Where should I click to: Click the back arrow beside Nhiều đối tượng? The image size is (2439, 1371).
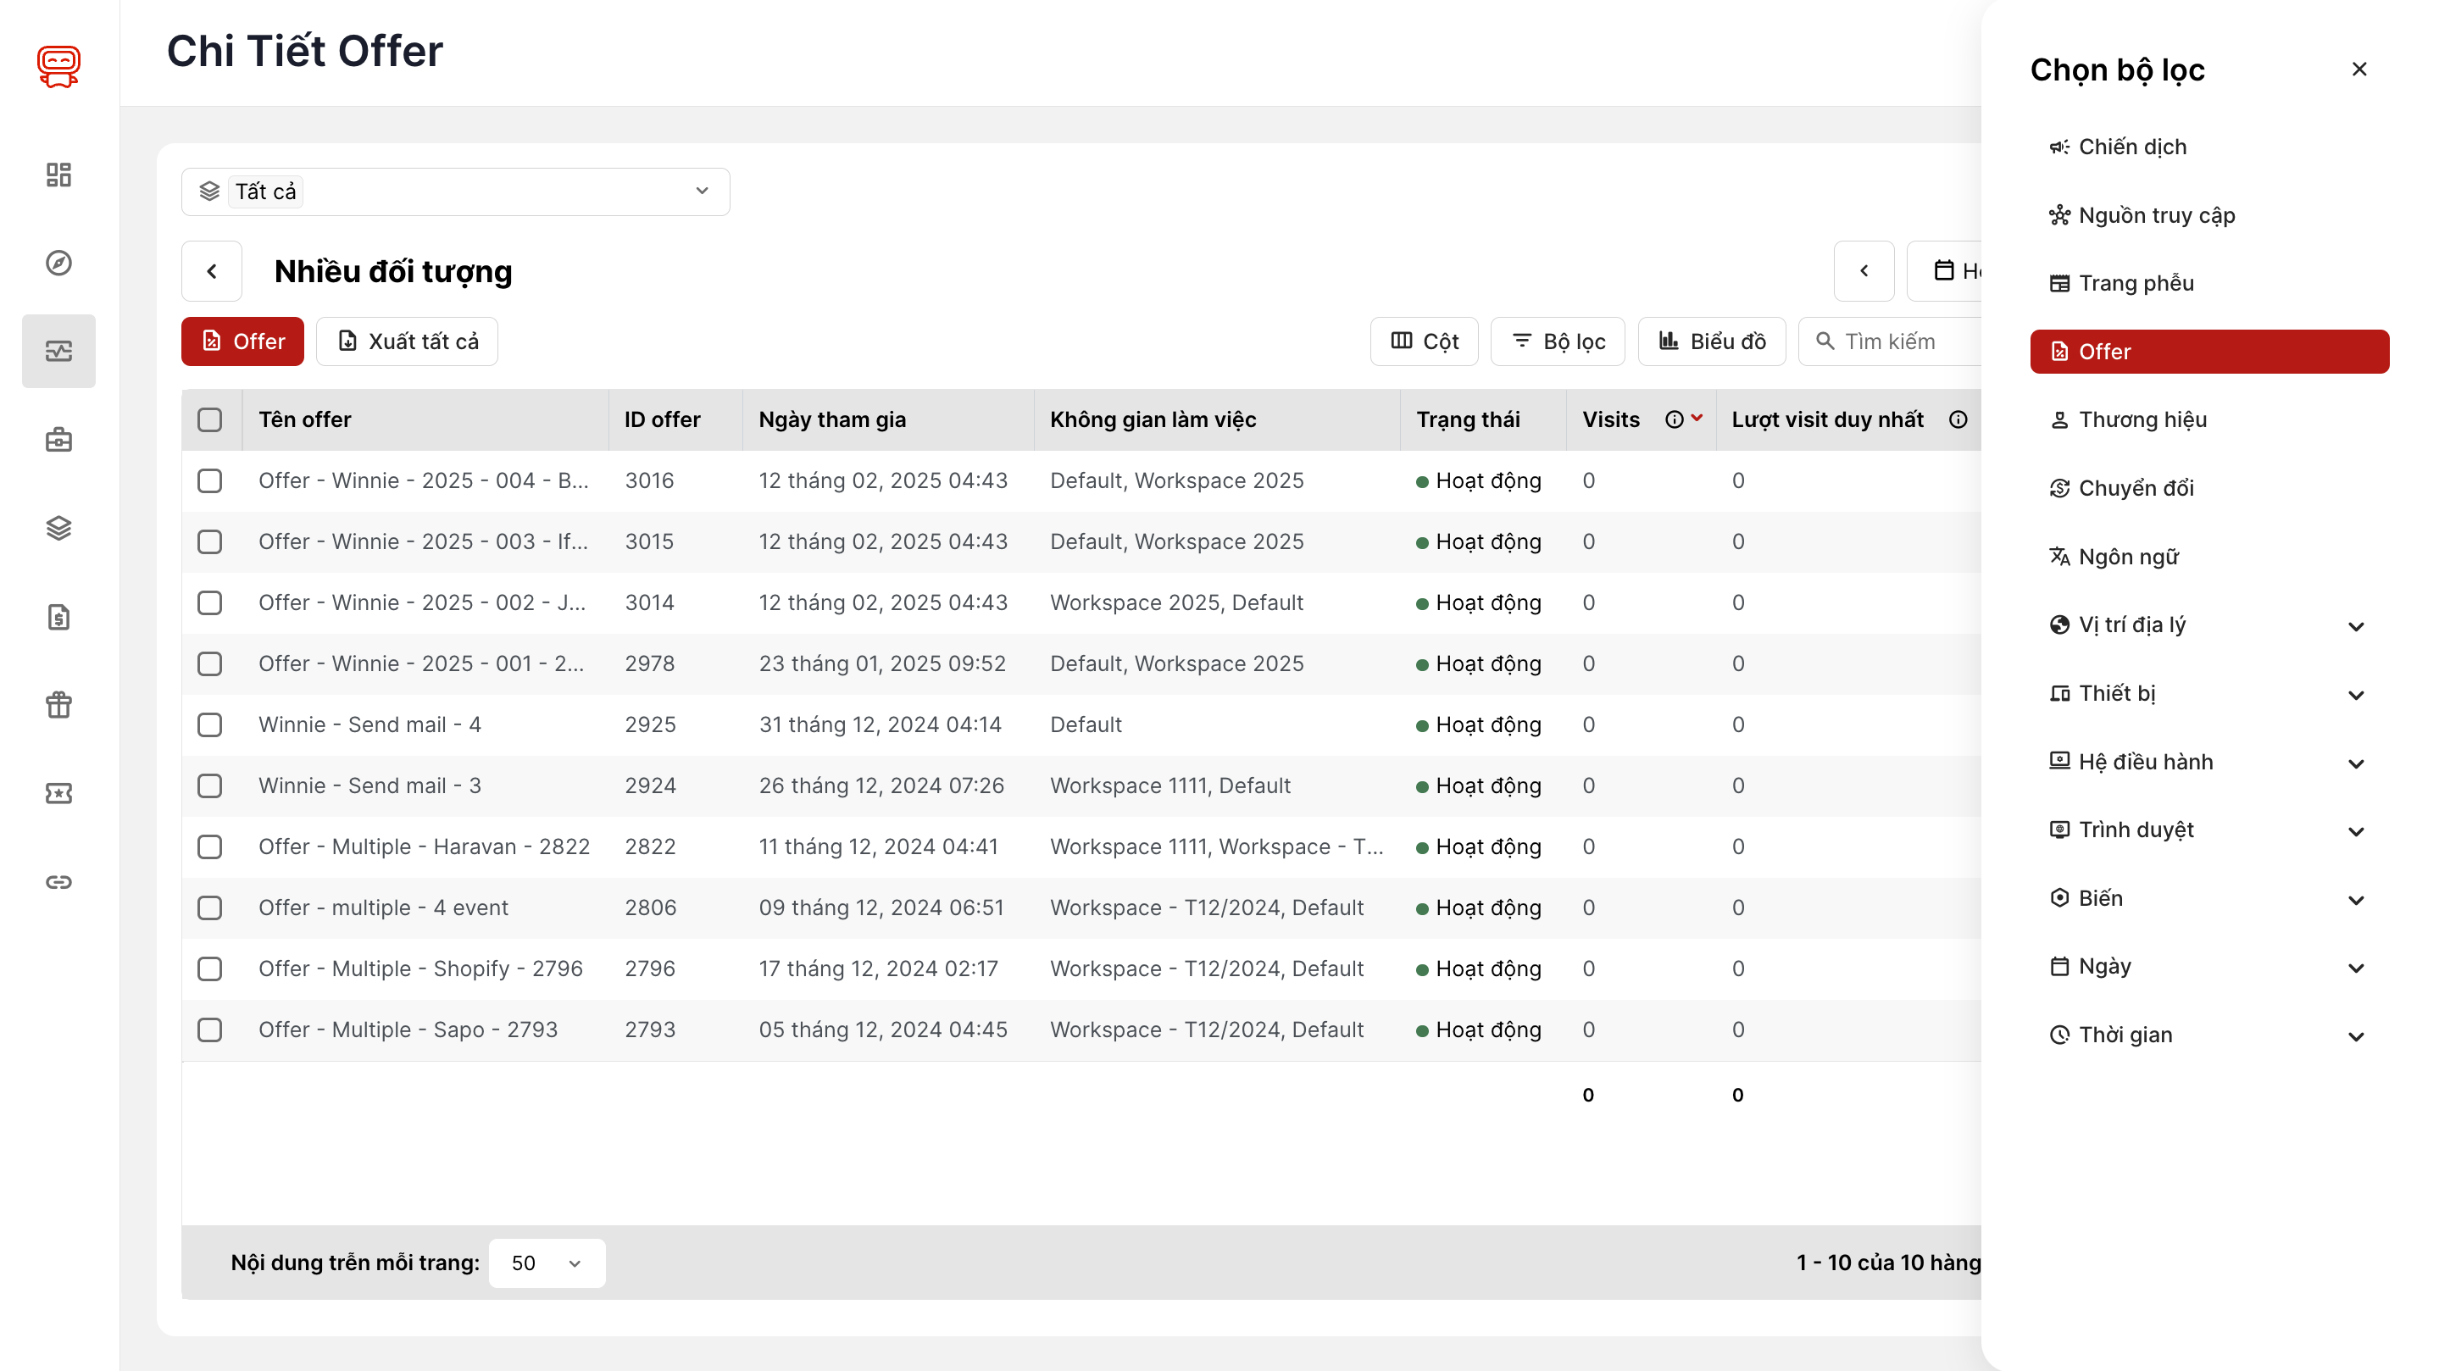pyautogui.click(x=212, y=272)
